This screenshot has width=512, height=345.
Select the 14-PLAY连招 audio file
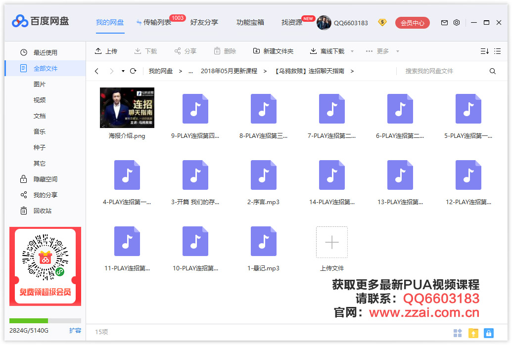(x=332, y=175)
